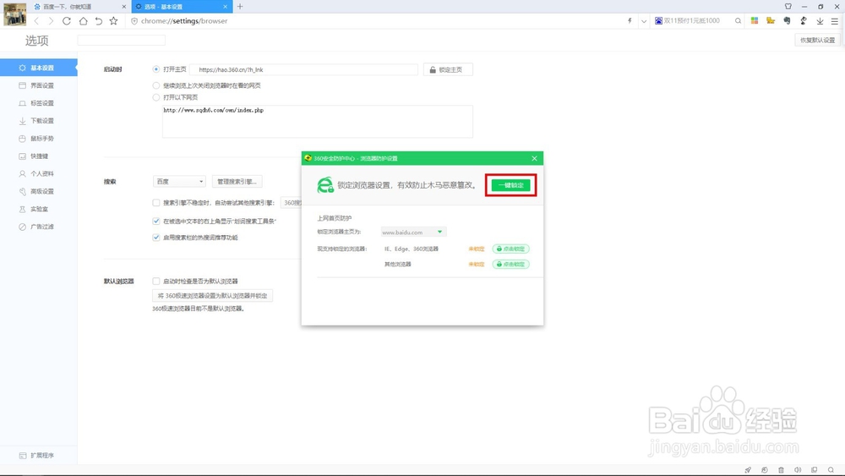Open the 百度 search engine dropdown
This screenshot has width=845, height=476.
tap(179, 182)
